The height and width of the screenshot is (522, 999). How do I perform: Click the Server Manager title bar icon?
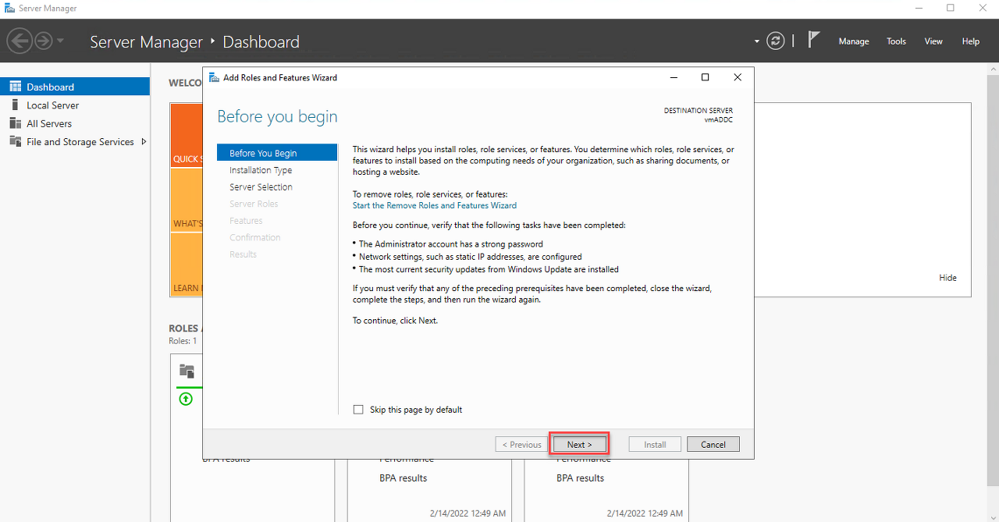tap(9, 8)
